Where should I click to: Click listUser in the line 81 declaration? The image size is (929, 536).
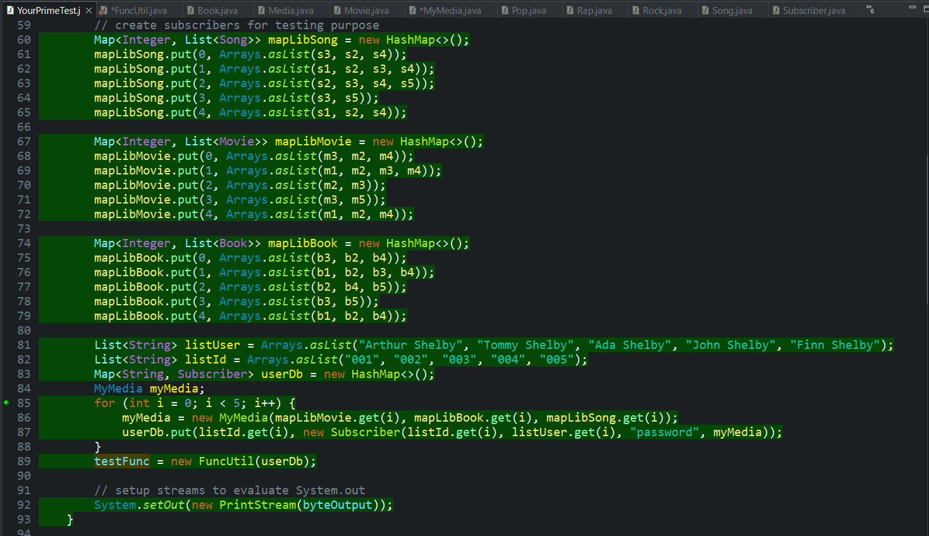coord(212,345)
